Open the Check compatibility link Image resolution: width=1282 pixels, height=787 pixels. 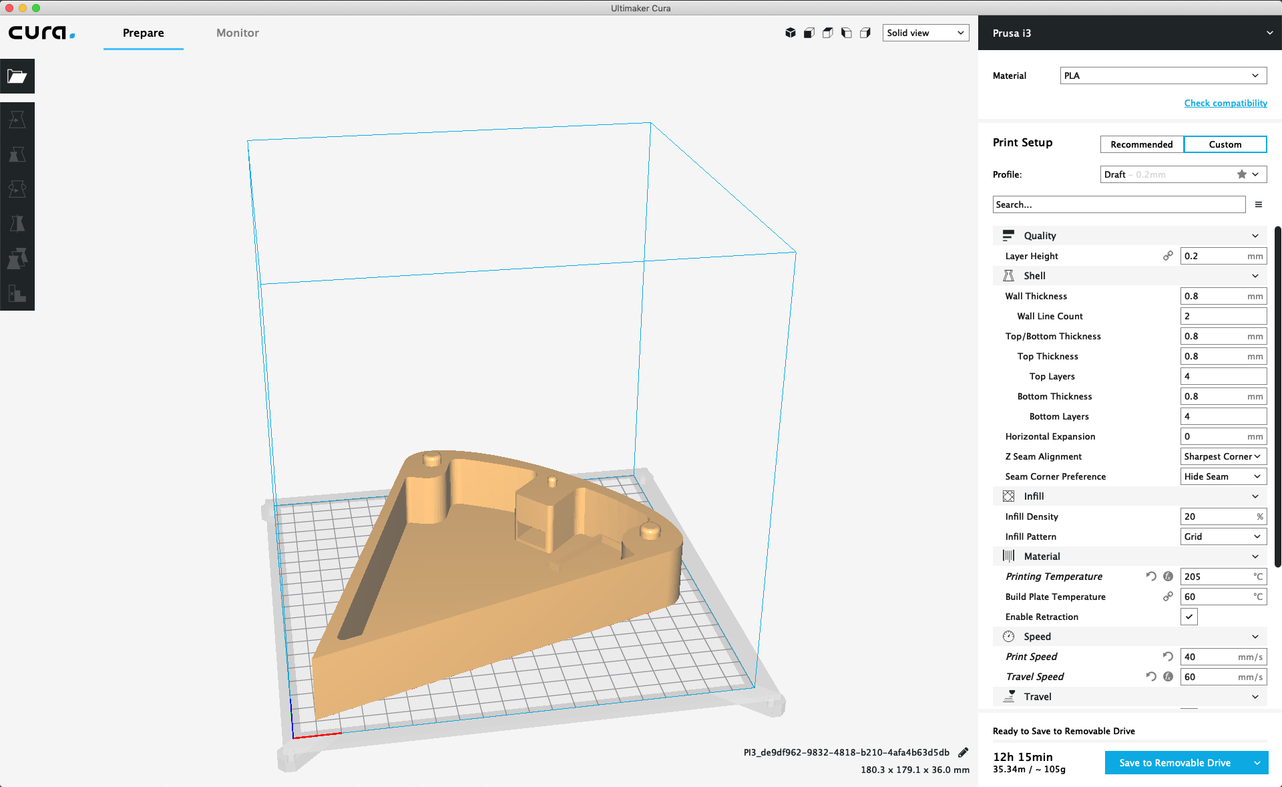tap(1226, 103)
